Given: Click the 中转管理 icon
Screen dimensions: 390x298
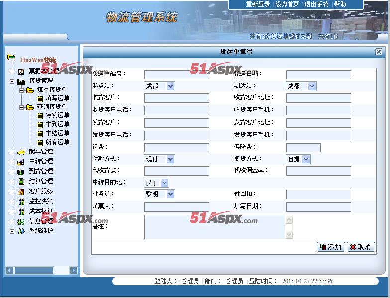Looking at the screenshot, I should click(21, 162).
